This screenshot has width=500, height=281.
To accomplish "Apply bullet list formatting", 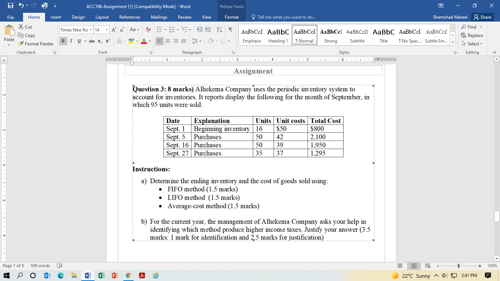I will (160, 29).
